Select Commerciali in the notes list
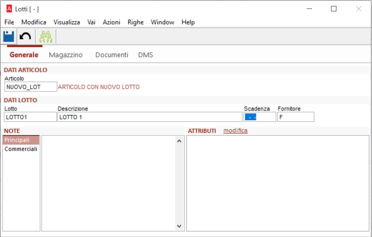This screenshot has height=237, width=372. point(21,149)
